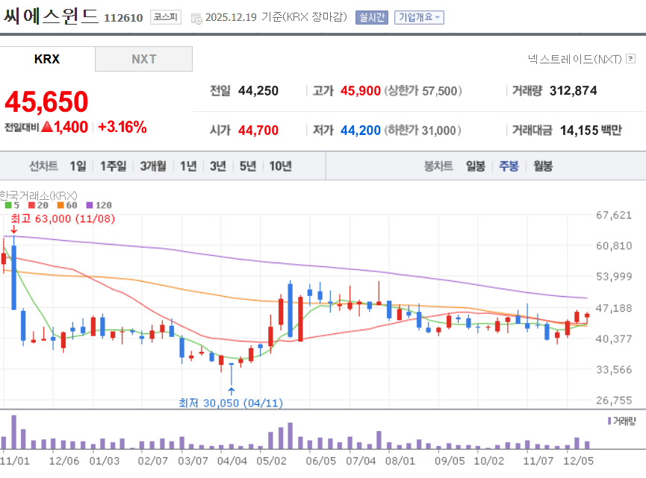Click the 거래량 value 312,874

coord(573,90)
